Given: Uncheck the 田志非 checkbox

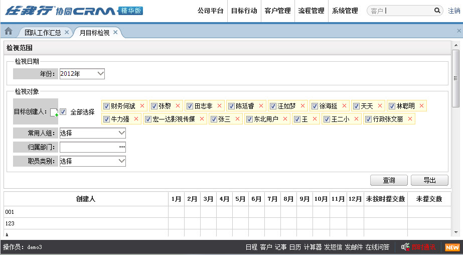Looking at the screenshot, I should pyautogui.click(x=190, y=106).
